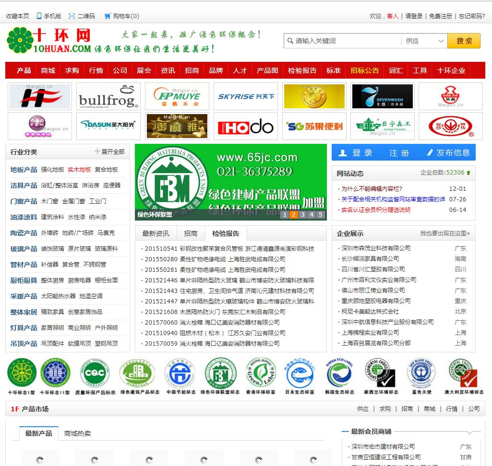
Task: Open the 二维码 QR code icon link
Action: pyautogui.click(x=82, y=16)
